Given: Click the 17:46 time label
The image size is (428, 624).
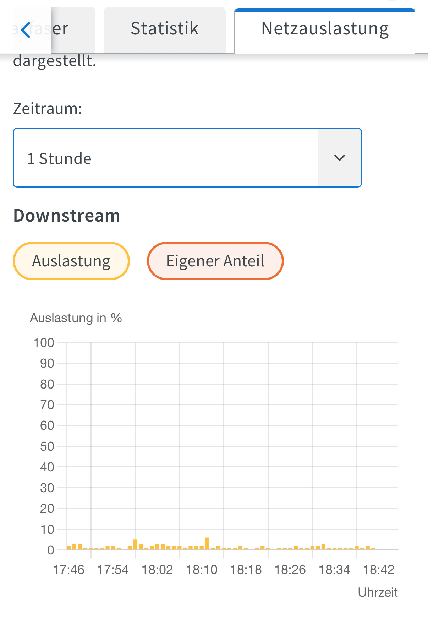Looking at the screenshot, I should (68, 570).
